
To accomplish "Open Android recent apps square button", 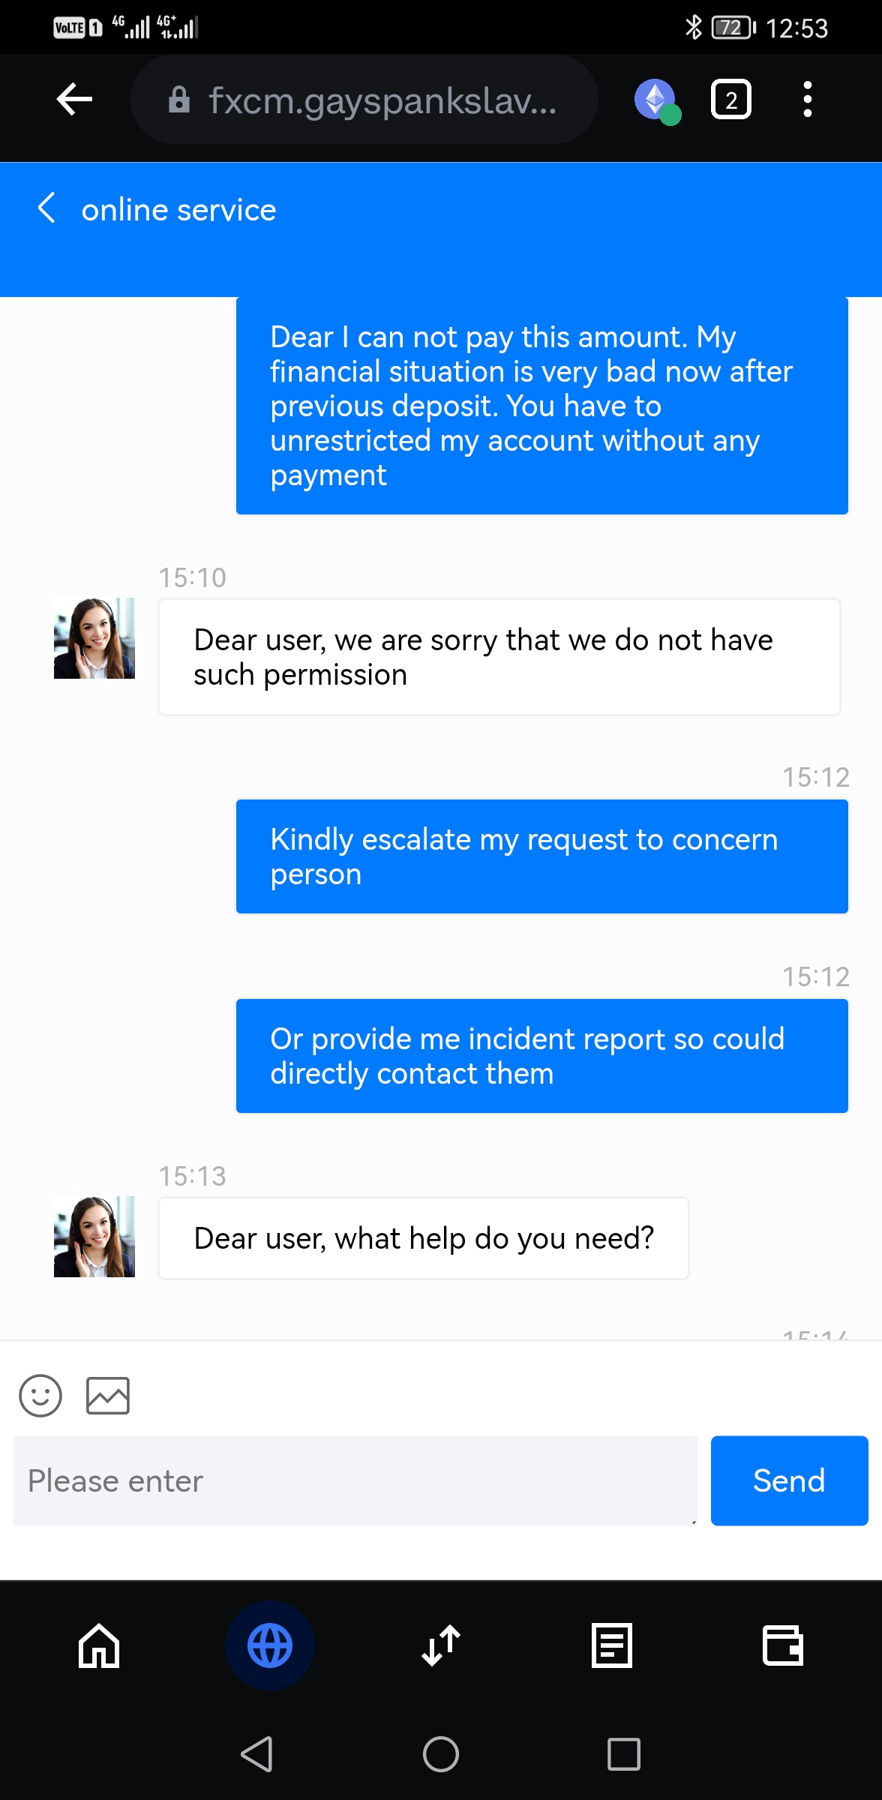I will tap(624, 1754).
